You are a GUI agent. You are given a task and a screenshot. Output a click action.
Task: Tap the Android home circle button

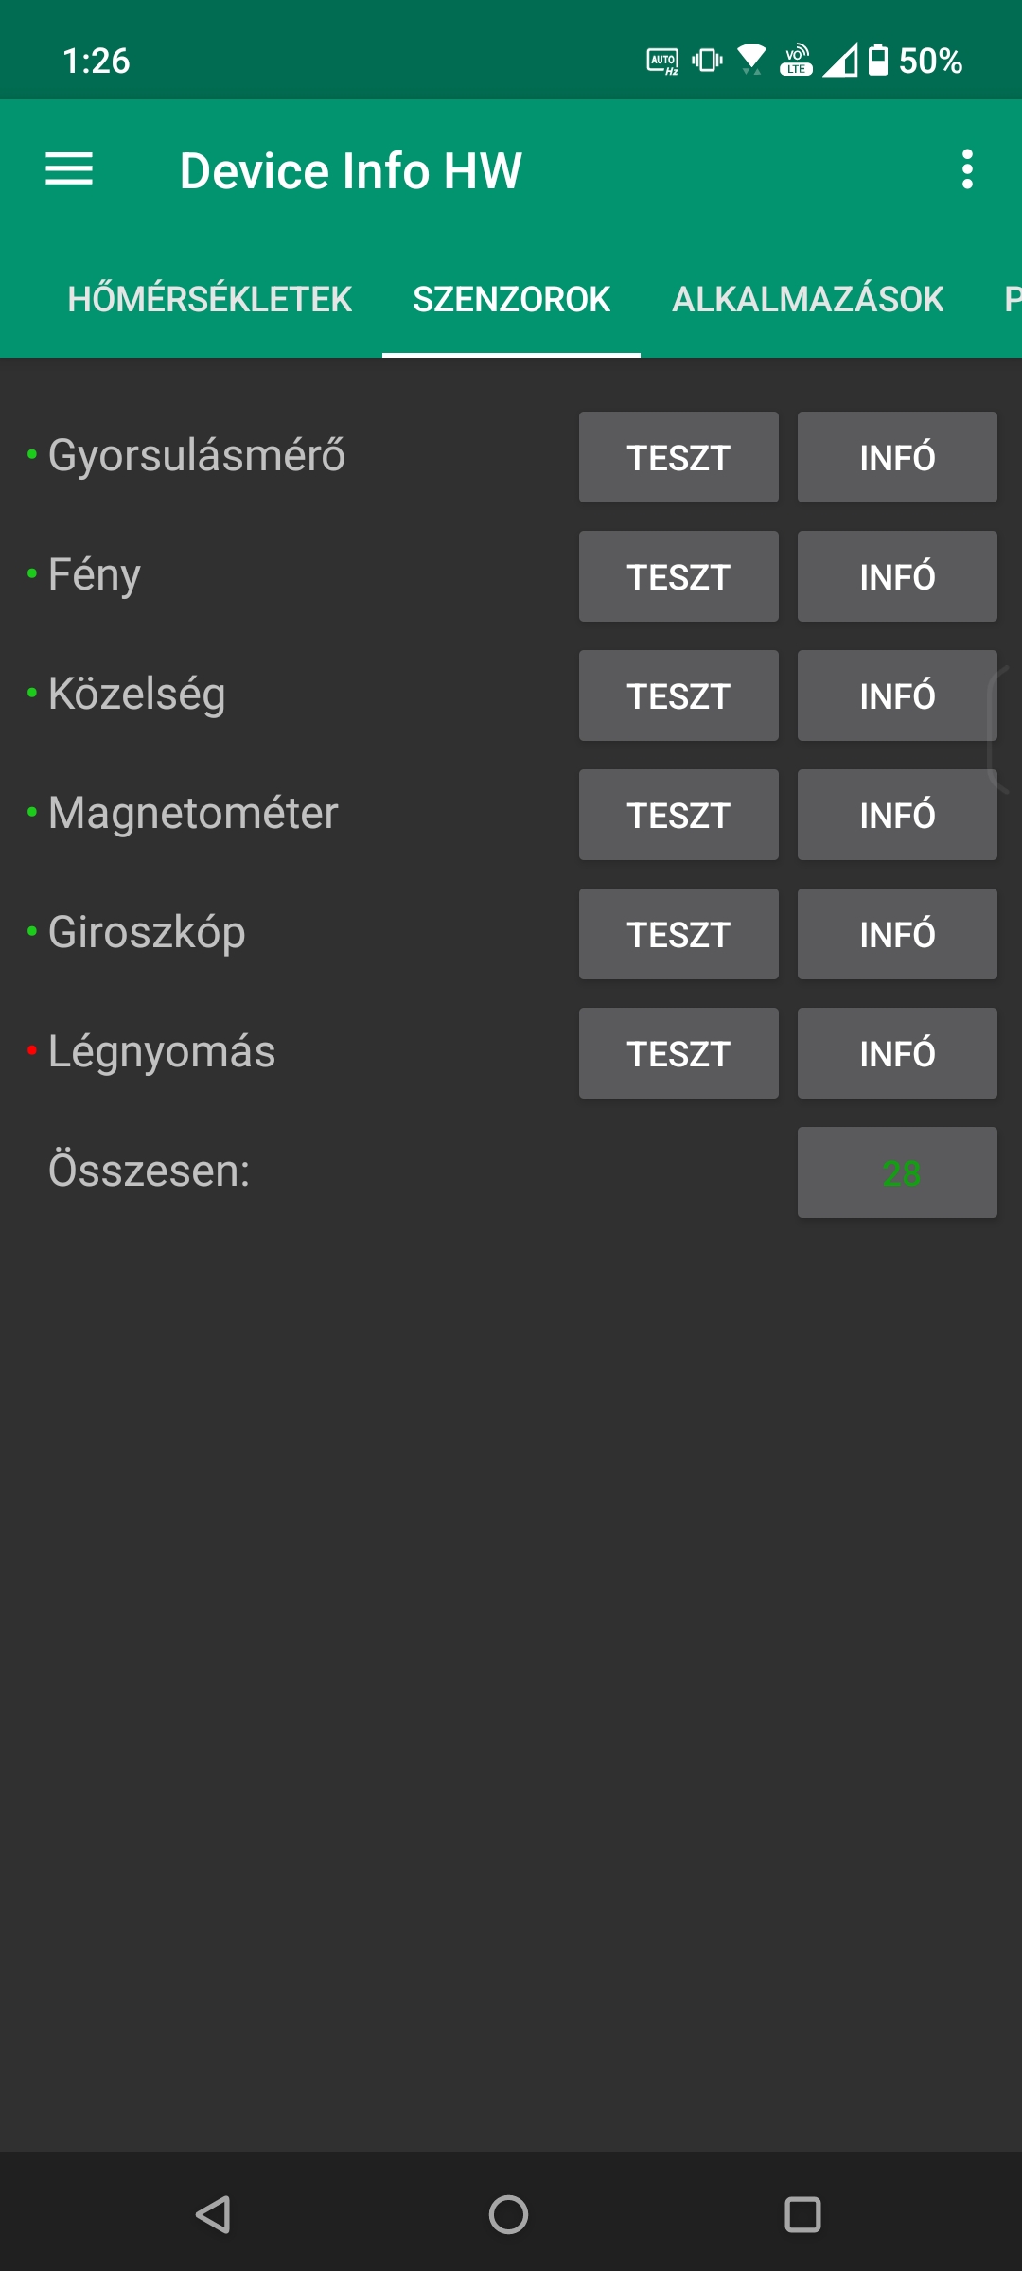[508, 2214]
